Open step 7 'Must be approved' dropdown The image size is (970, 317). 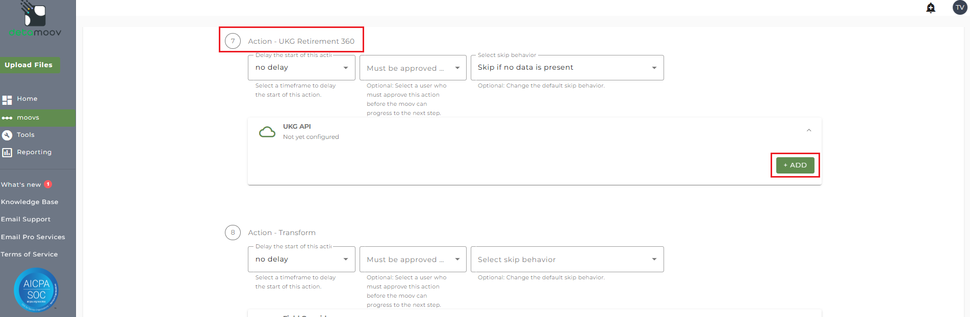point(413,68)
